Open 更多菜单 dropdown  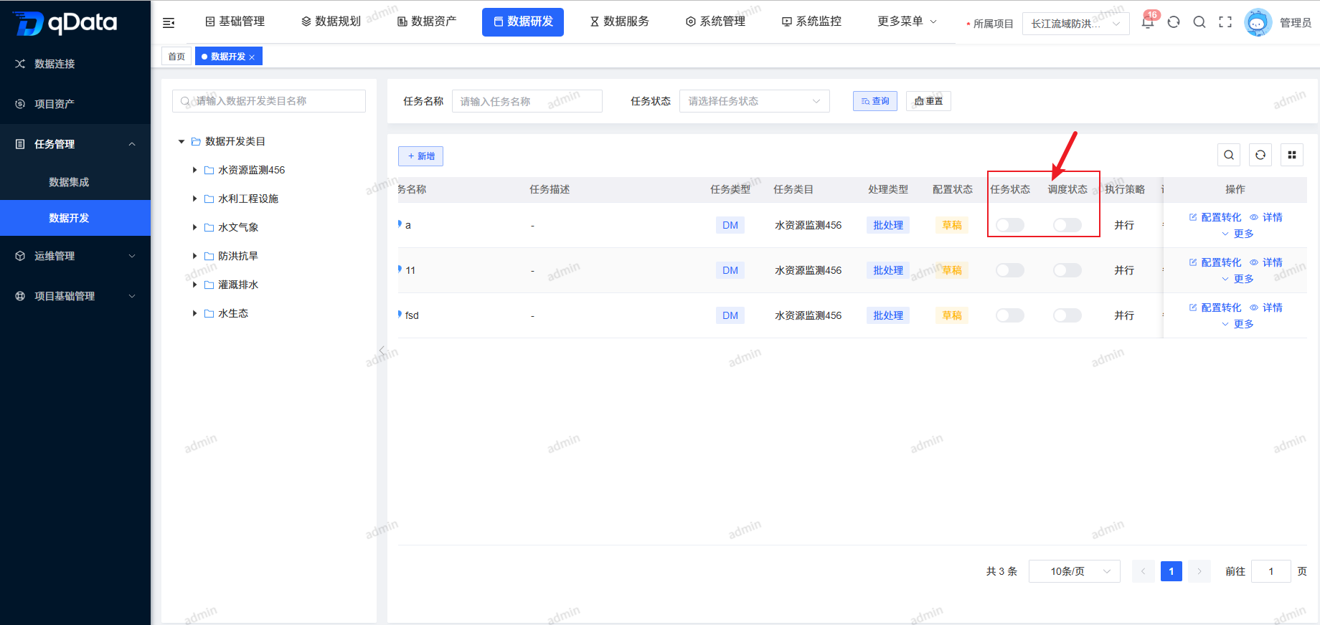(x=907, y=22)
